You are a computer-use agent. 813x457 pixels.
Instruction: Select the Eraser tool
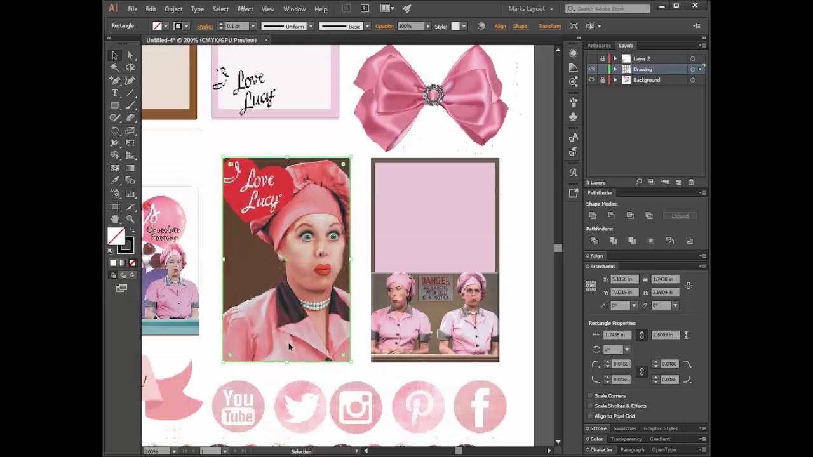coord(130,118)
